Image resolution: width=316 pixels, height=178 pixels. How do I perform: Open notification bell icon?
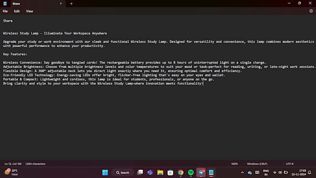point(310,172)
